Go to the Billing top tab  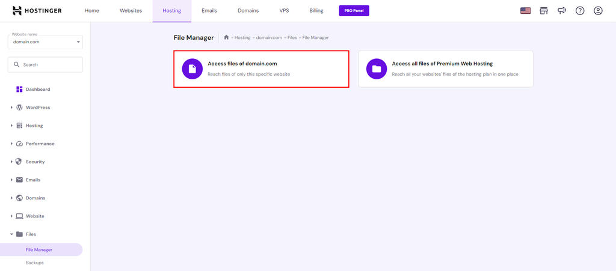[x=316, y=11]
